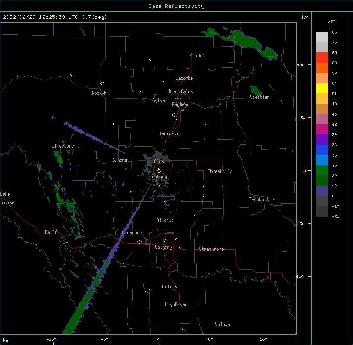
Task: Click the green echo south of Limestone
Action: 58,157
